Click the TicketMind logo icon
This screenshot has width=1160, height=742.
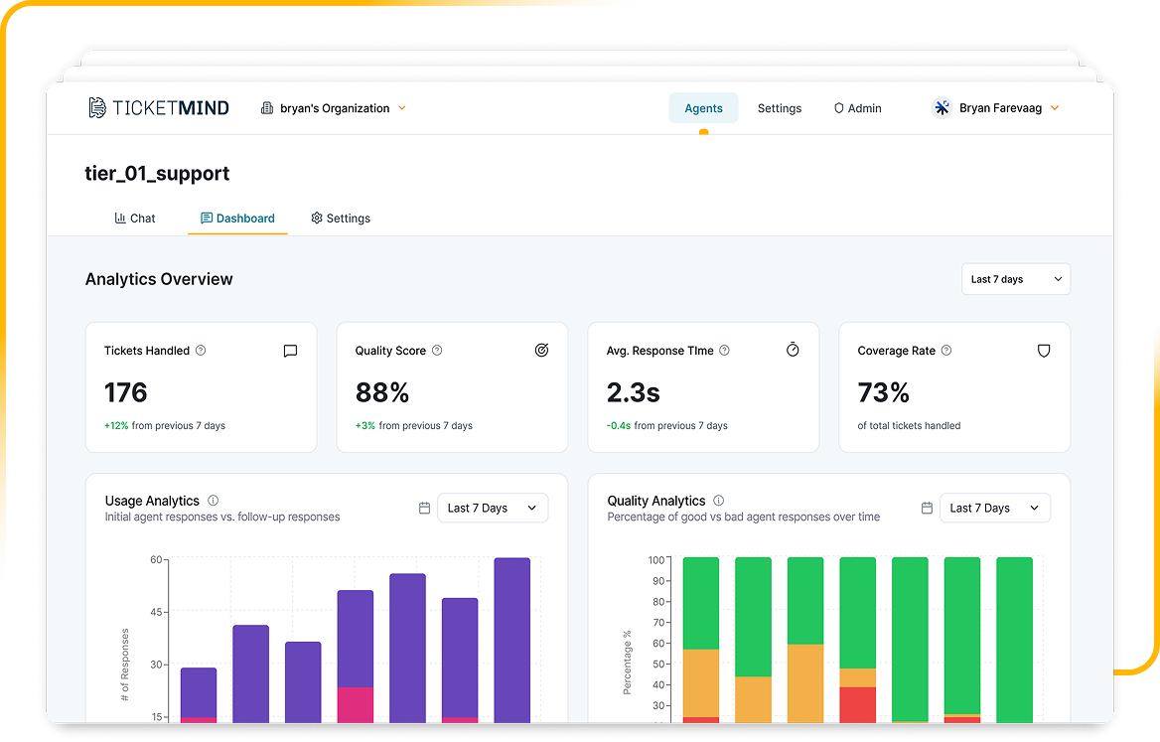click(96, 107)
